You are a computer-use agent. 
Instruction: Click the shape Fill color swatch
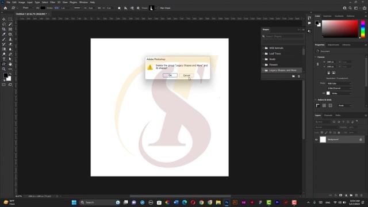point(43,8)
